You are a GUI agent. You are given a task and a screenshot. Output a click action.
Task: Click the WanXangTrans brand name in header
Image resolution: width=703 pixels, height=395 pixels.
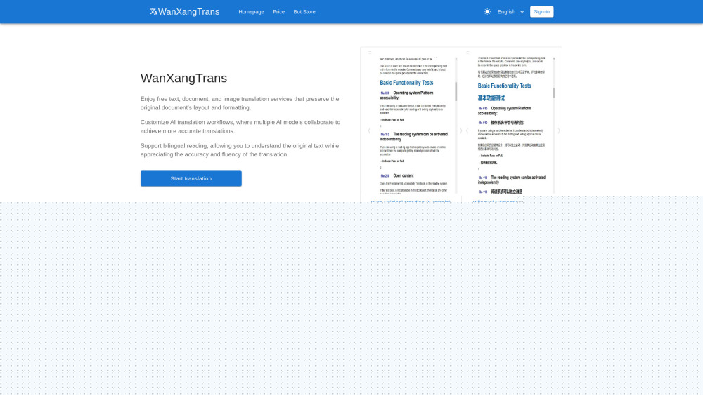coord(188,12)
